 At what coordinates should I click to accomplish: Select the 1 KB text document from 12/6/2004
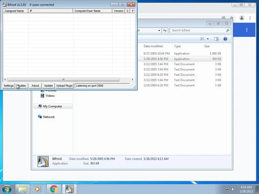[180, 85]
